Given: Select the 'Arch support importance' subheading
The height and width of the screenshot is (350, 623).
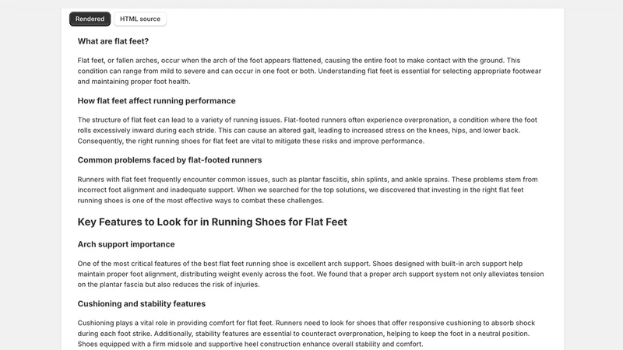Looking at the screenshot, I should [x=126, y=244].
